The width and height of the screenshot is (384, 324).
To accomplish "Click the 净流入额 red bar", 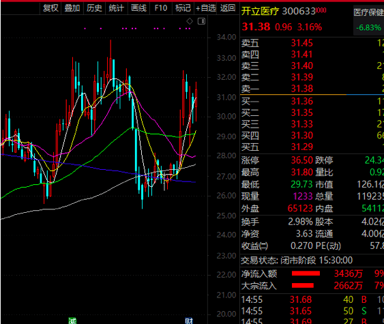I will [x=306, y=274].
